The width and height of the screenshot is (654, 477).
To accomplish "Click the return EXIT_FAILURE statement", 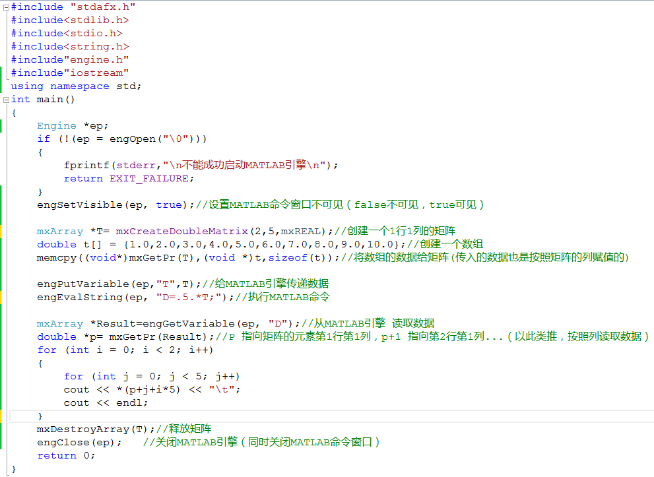I will (x=129, y=179).
